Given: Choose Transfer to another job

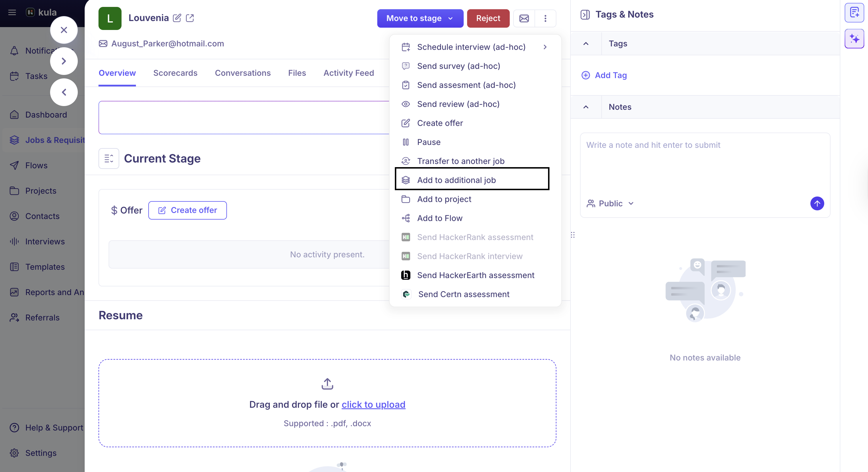Looking at the screenshot, I should (460, 161).
